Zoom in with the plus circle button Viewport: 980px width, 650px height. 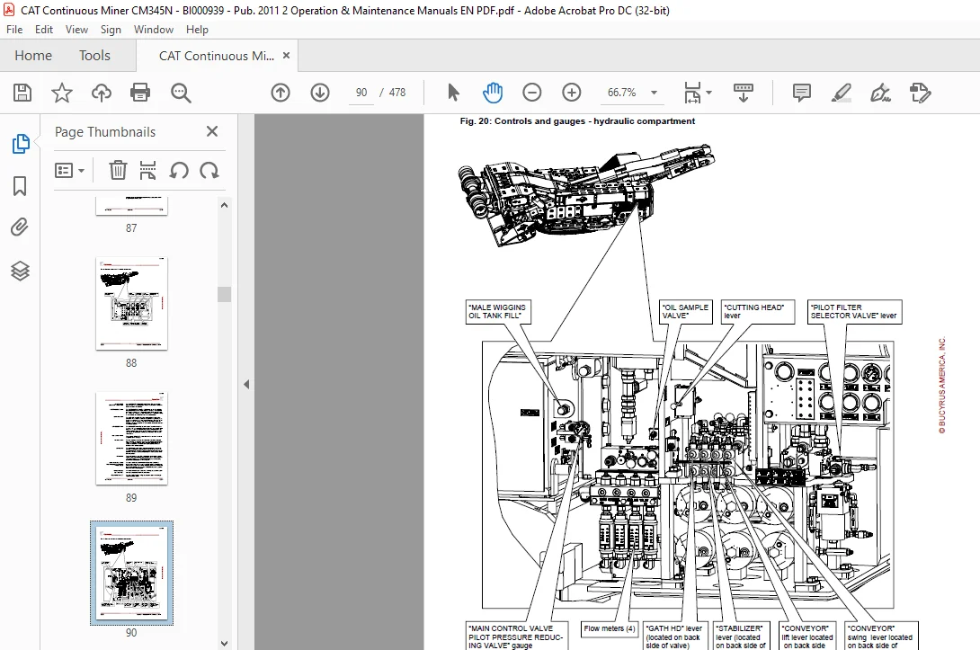tap(571, 93)
